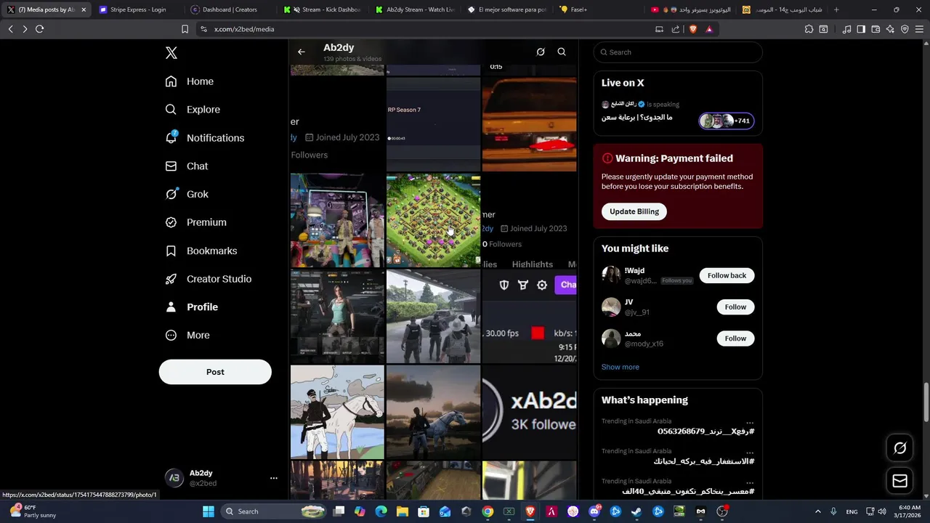Switch to Stream - Kick Dashboard tab
The width and height of the screenshot is (930, 523).
click(323, 9)
